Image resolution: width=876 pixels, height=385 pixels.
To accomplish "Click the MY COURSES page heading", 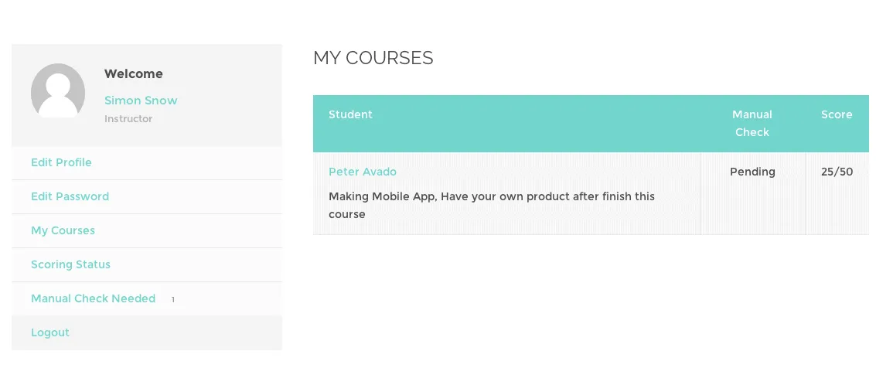I will tap(373, 58).
